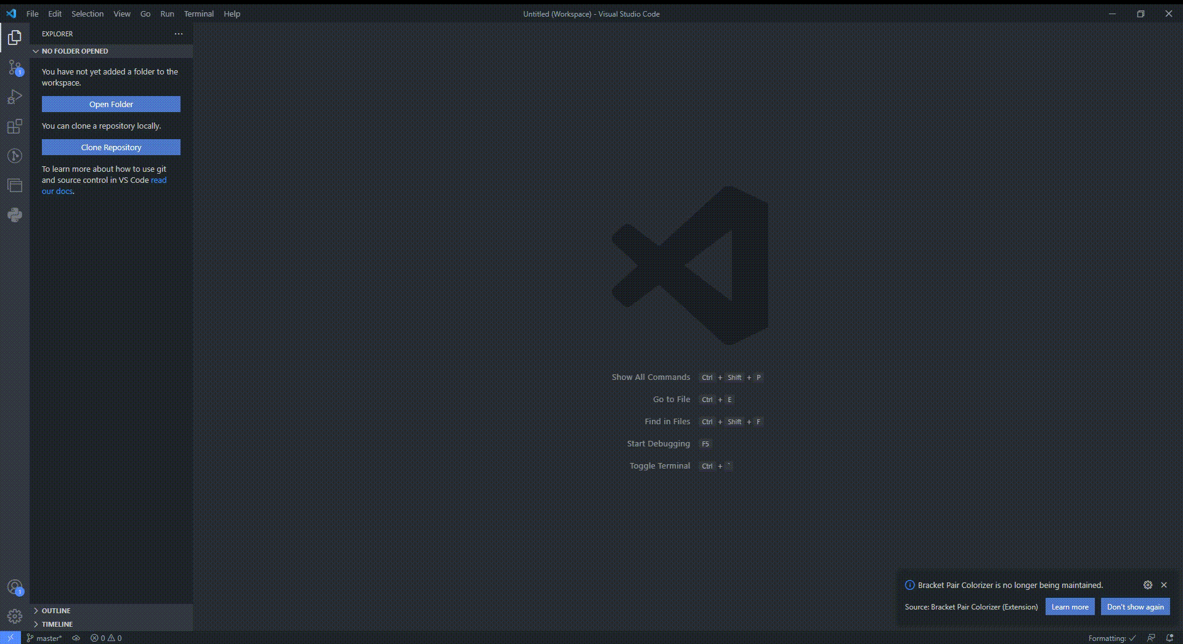Open the Manage settings gear
Image resolution: width=1183 pixels, height=644 pixels.
tap(15, 616)
